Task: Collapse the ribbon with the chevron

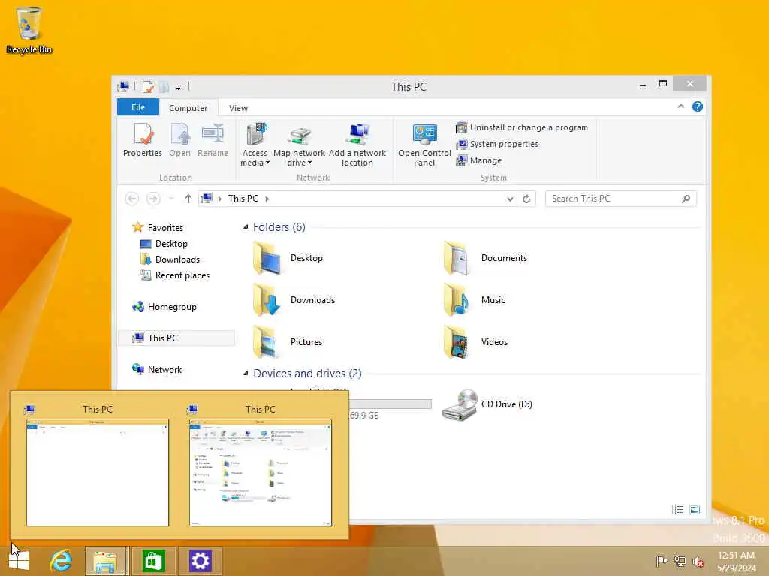Action: point(680,106)
